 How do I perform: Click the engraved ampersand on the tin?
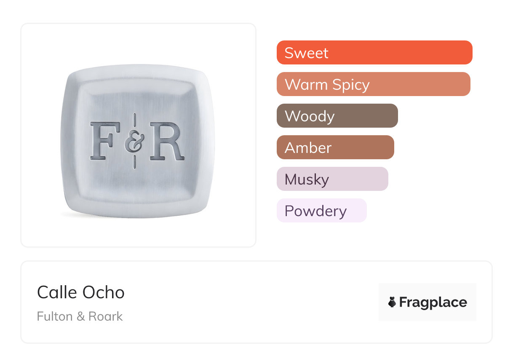[134, 142]
